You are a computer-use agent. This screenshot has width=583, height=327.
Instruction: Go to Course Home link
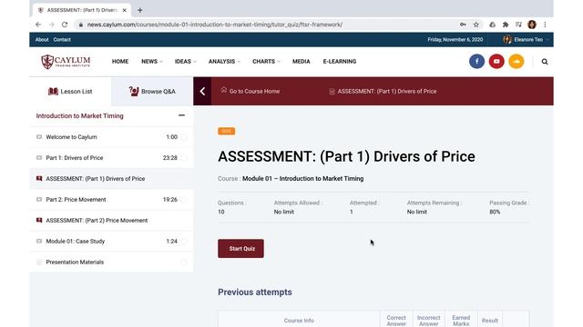click(251, 91)
